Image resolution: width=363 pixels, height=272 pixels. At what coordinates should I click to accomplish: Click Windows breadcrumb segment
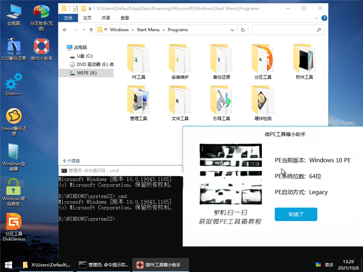click(x=119, y=30)
